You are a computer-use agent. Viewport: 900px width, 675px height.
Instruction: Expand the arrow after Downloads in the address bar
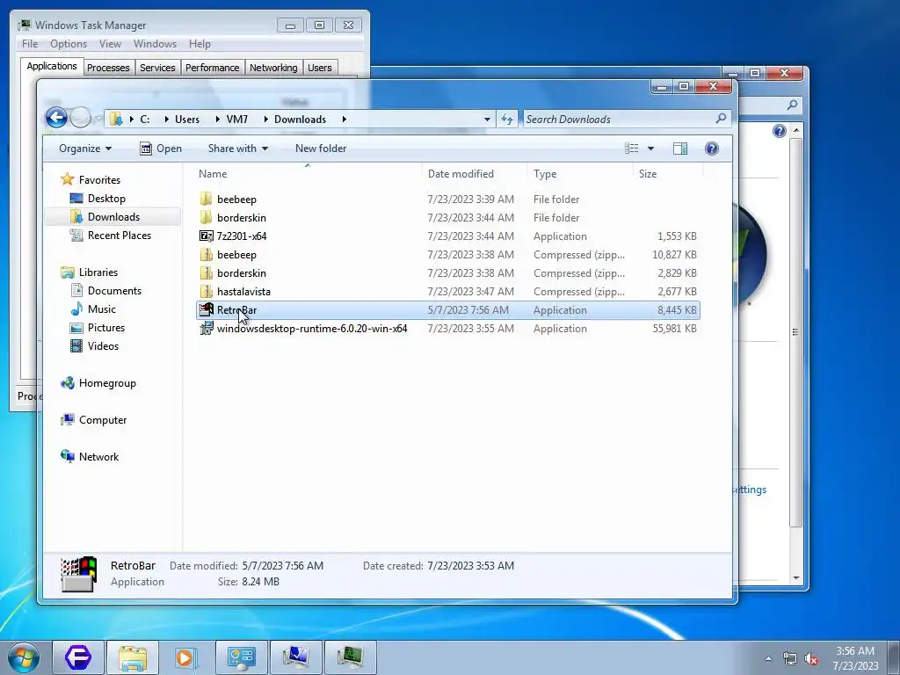click(344, 120)
